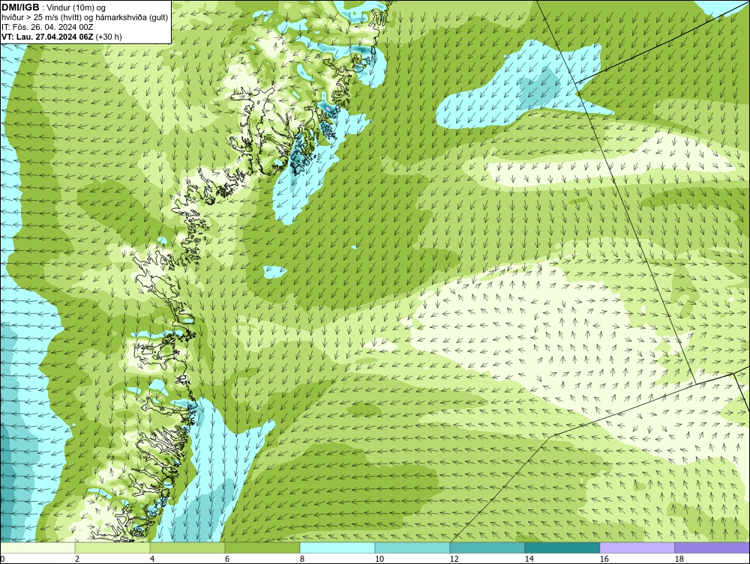
Task: Click the legend label '10'
Action: [379, 559]
